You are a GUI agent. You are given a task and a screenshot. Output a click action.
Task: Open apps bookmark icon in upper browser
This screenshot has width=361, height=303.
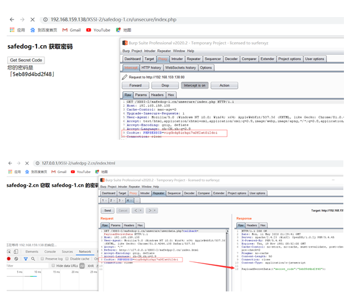point(12,30)
